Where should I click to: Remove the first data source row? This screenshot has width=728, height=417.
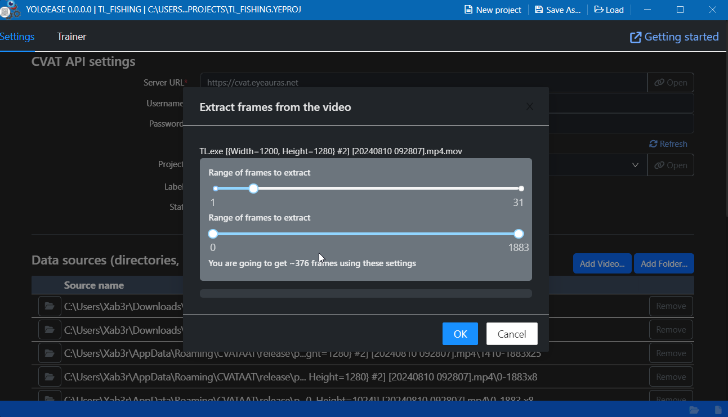click(x=671, y=306)
